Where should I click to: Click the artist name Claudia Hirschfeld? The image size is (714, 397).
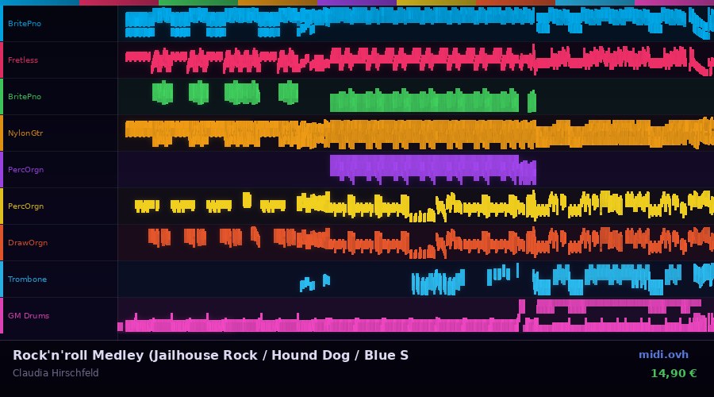pyautogui.click(x=56, y=373)
